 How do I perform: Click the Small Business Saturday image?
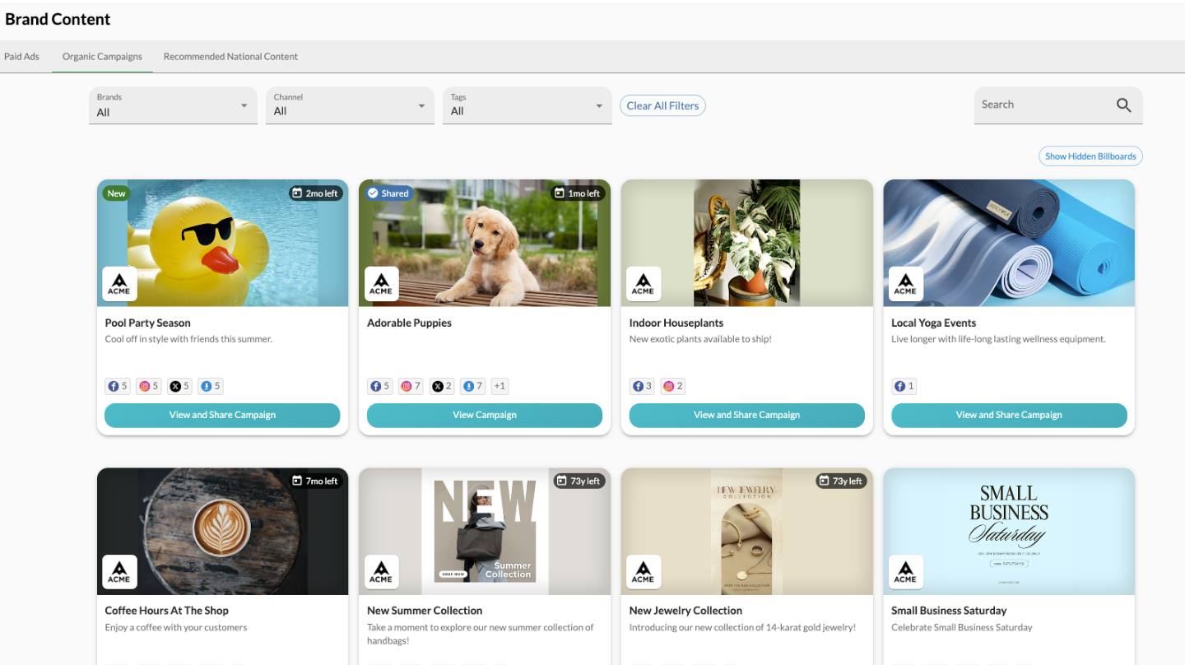coord(1009,531)
